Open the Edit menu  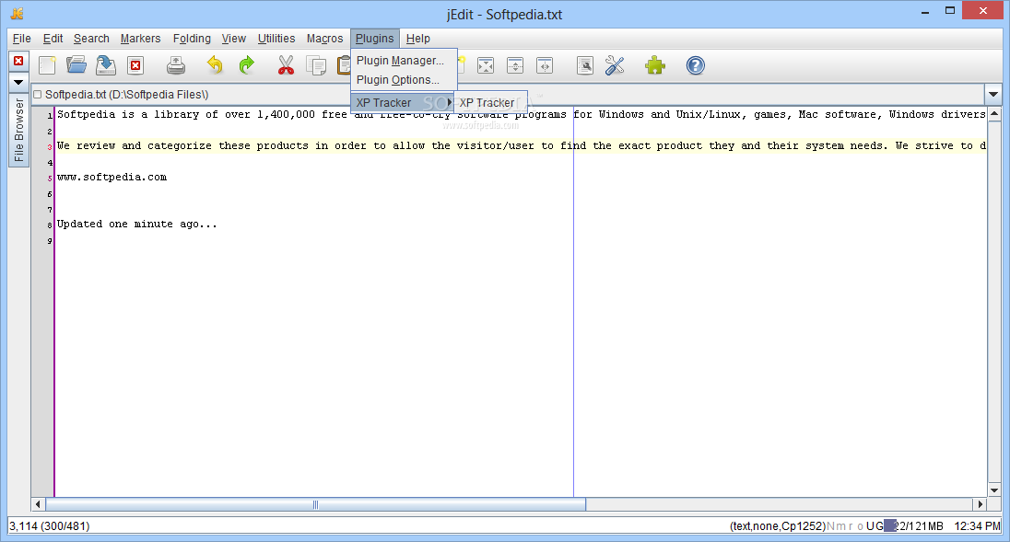[x=53, y=39]
